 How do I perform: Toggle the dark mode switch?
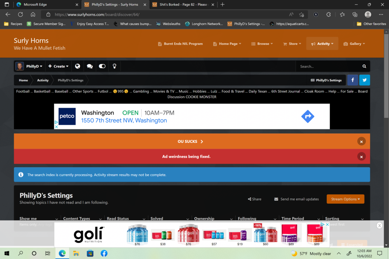click(x=102, y=66)
